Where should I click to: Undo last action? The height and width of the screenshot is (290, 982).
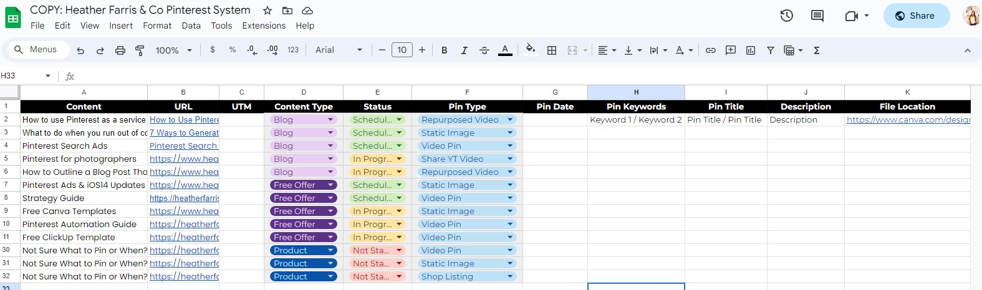tap(80, 50)
